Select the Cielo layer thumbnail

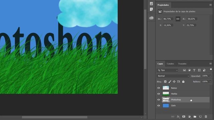pyautogui.click(x=166, y=105)
